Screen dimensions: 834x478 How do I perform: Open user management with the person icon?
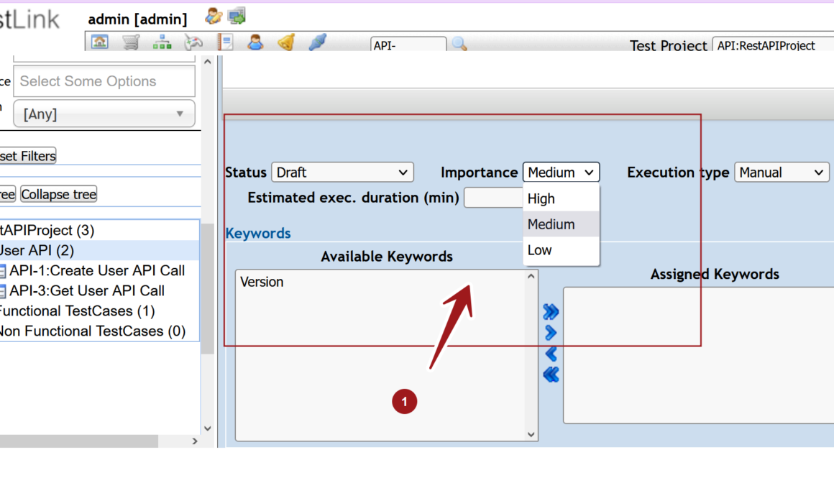pos(256,42)
